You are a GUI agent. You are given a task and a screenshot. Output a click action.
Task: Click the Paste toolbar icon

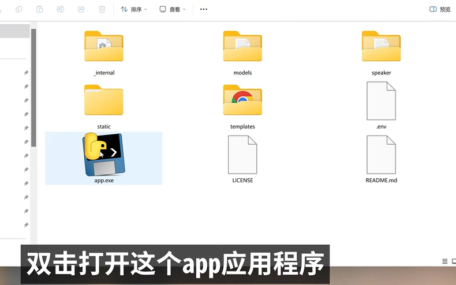[x=40, y=9]
